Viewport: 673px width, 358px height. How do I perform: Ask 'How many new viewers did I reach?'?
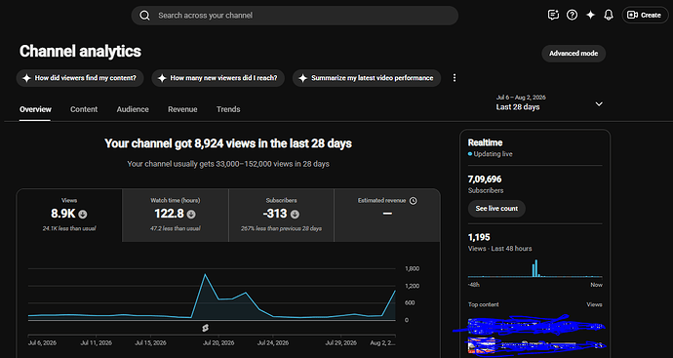coord(218,78)
